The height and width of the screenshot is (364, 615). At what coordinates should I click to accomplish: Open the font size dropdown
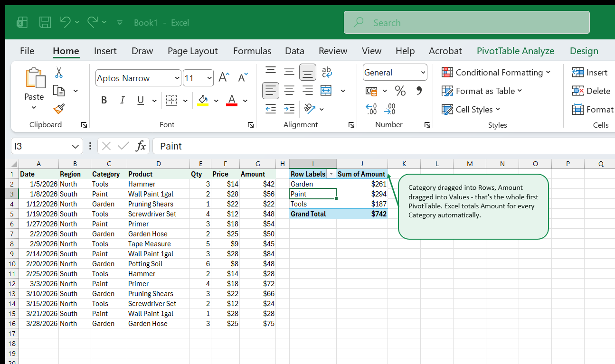pyautogui.click(x=209, y=78)
